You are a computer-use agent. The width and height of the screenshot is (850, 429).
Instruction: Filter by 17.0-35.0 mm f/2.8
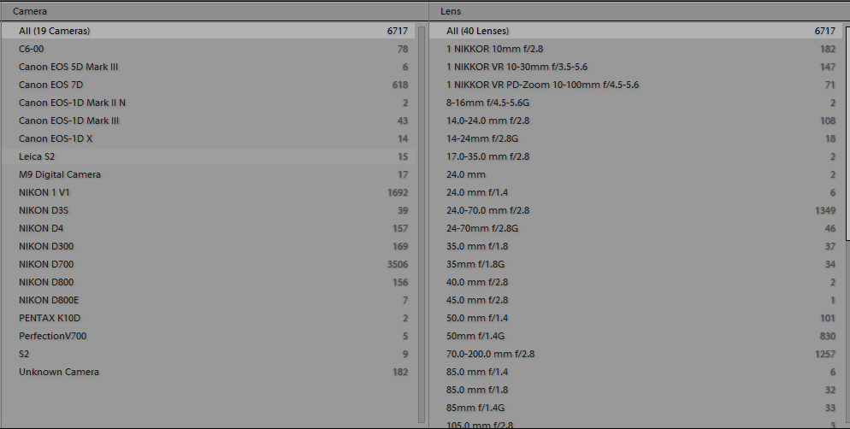[x=637, y=156]
